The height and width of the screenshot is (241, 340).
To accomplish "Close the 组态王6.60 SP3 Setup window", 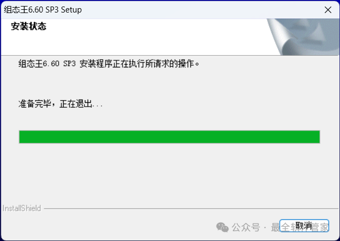I will coord(328,10).
